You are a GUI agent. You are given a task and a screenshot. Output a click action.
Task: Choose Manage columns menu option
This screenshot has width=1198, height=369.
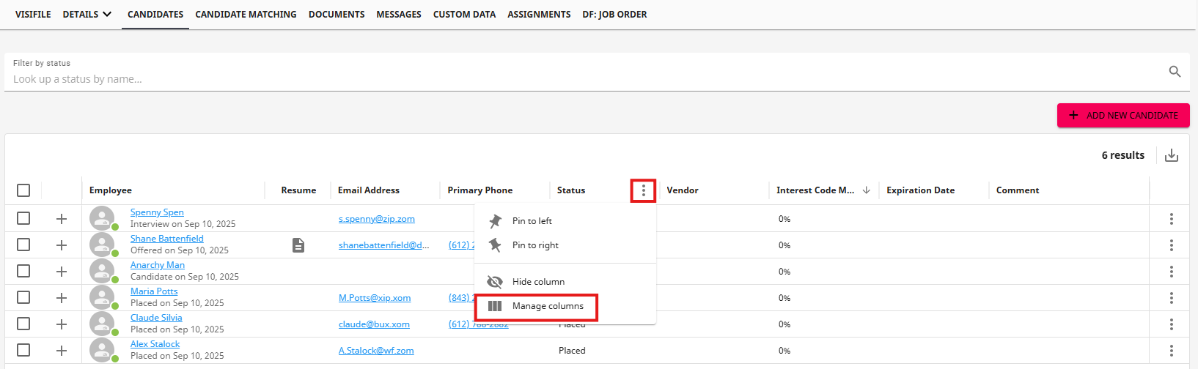tap(547, 306)
